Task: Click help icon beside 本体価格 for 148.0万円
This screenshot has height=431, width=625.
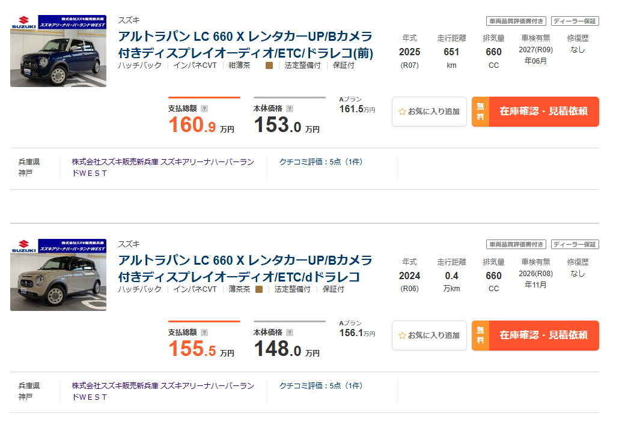Action: pyautogui.click(x=290, y=333)
